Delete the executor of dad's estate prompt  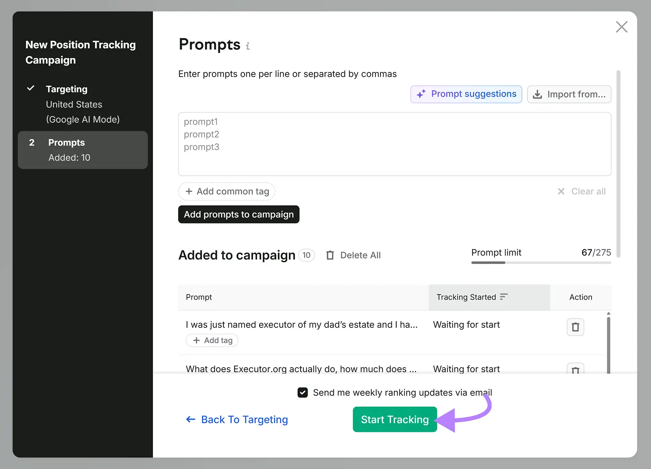pos(575,327)
